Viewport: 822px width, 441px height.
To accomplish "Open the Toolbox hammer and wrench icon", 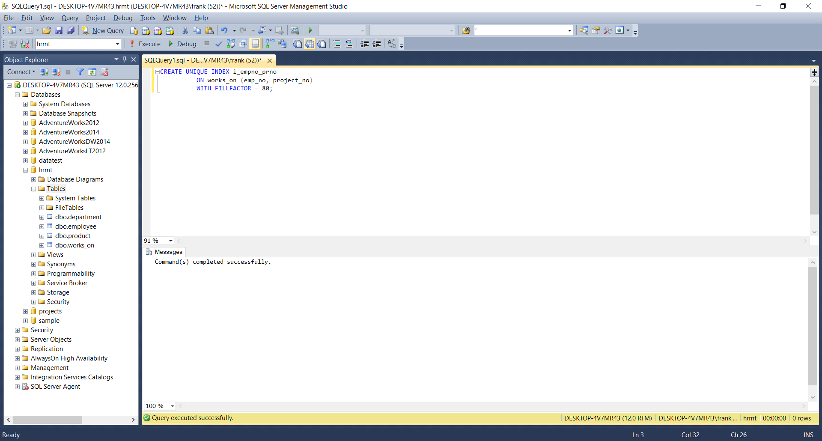I will [x=608, y=30].
